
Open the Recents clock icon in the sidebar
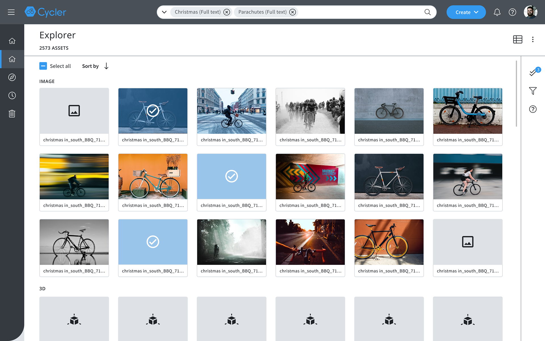tap(12, 95)
